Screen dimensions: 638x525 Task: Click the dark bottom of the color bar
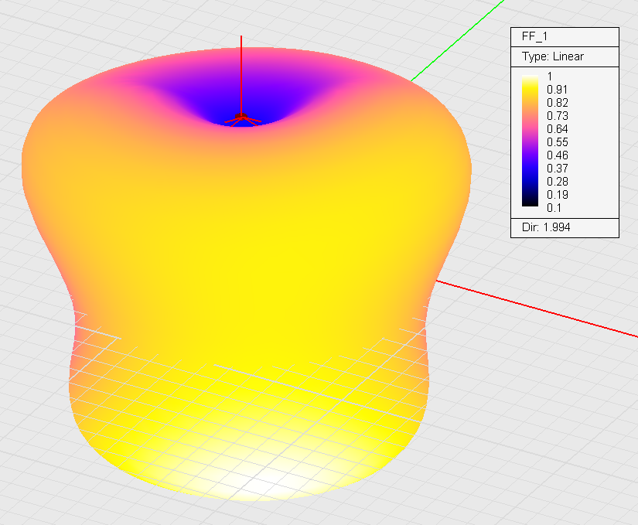[530, 202]
